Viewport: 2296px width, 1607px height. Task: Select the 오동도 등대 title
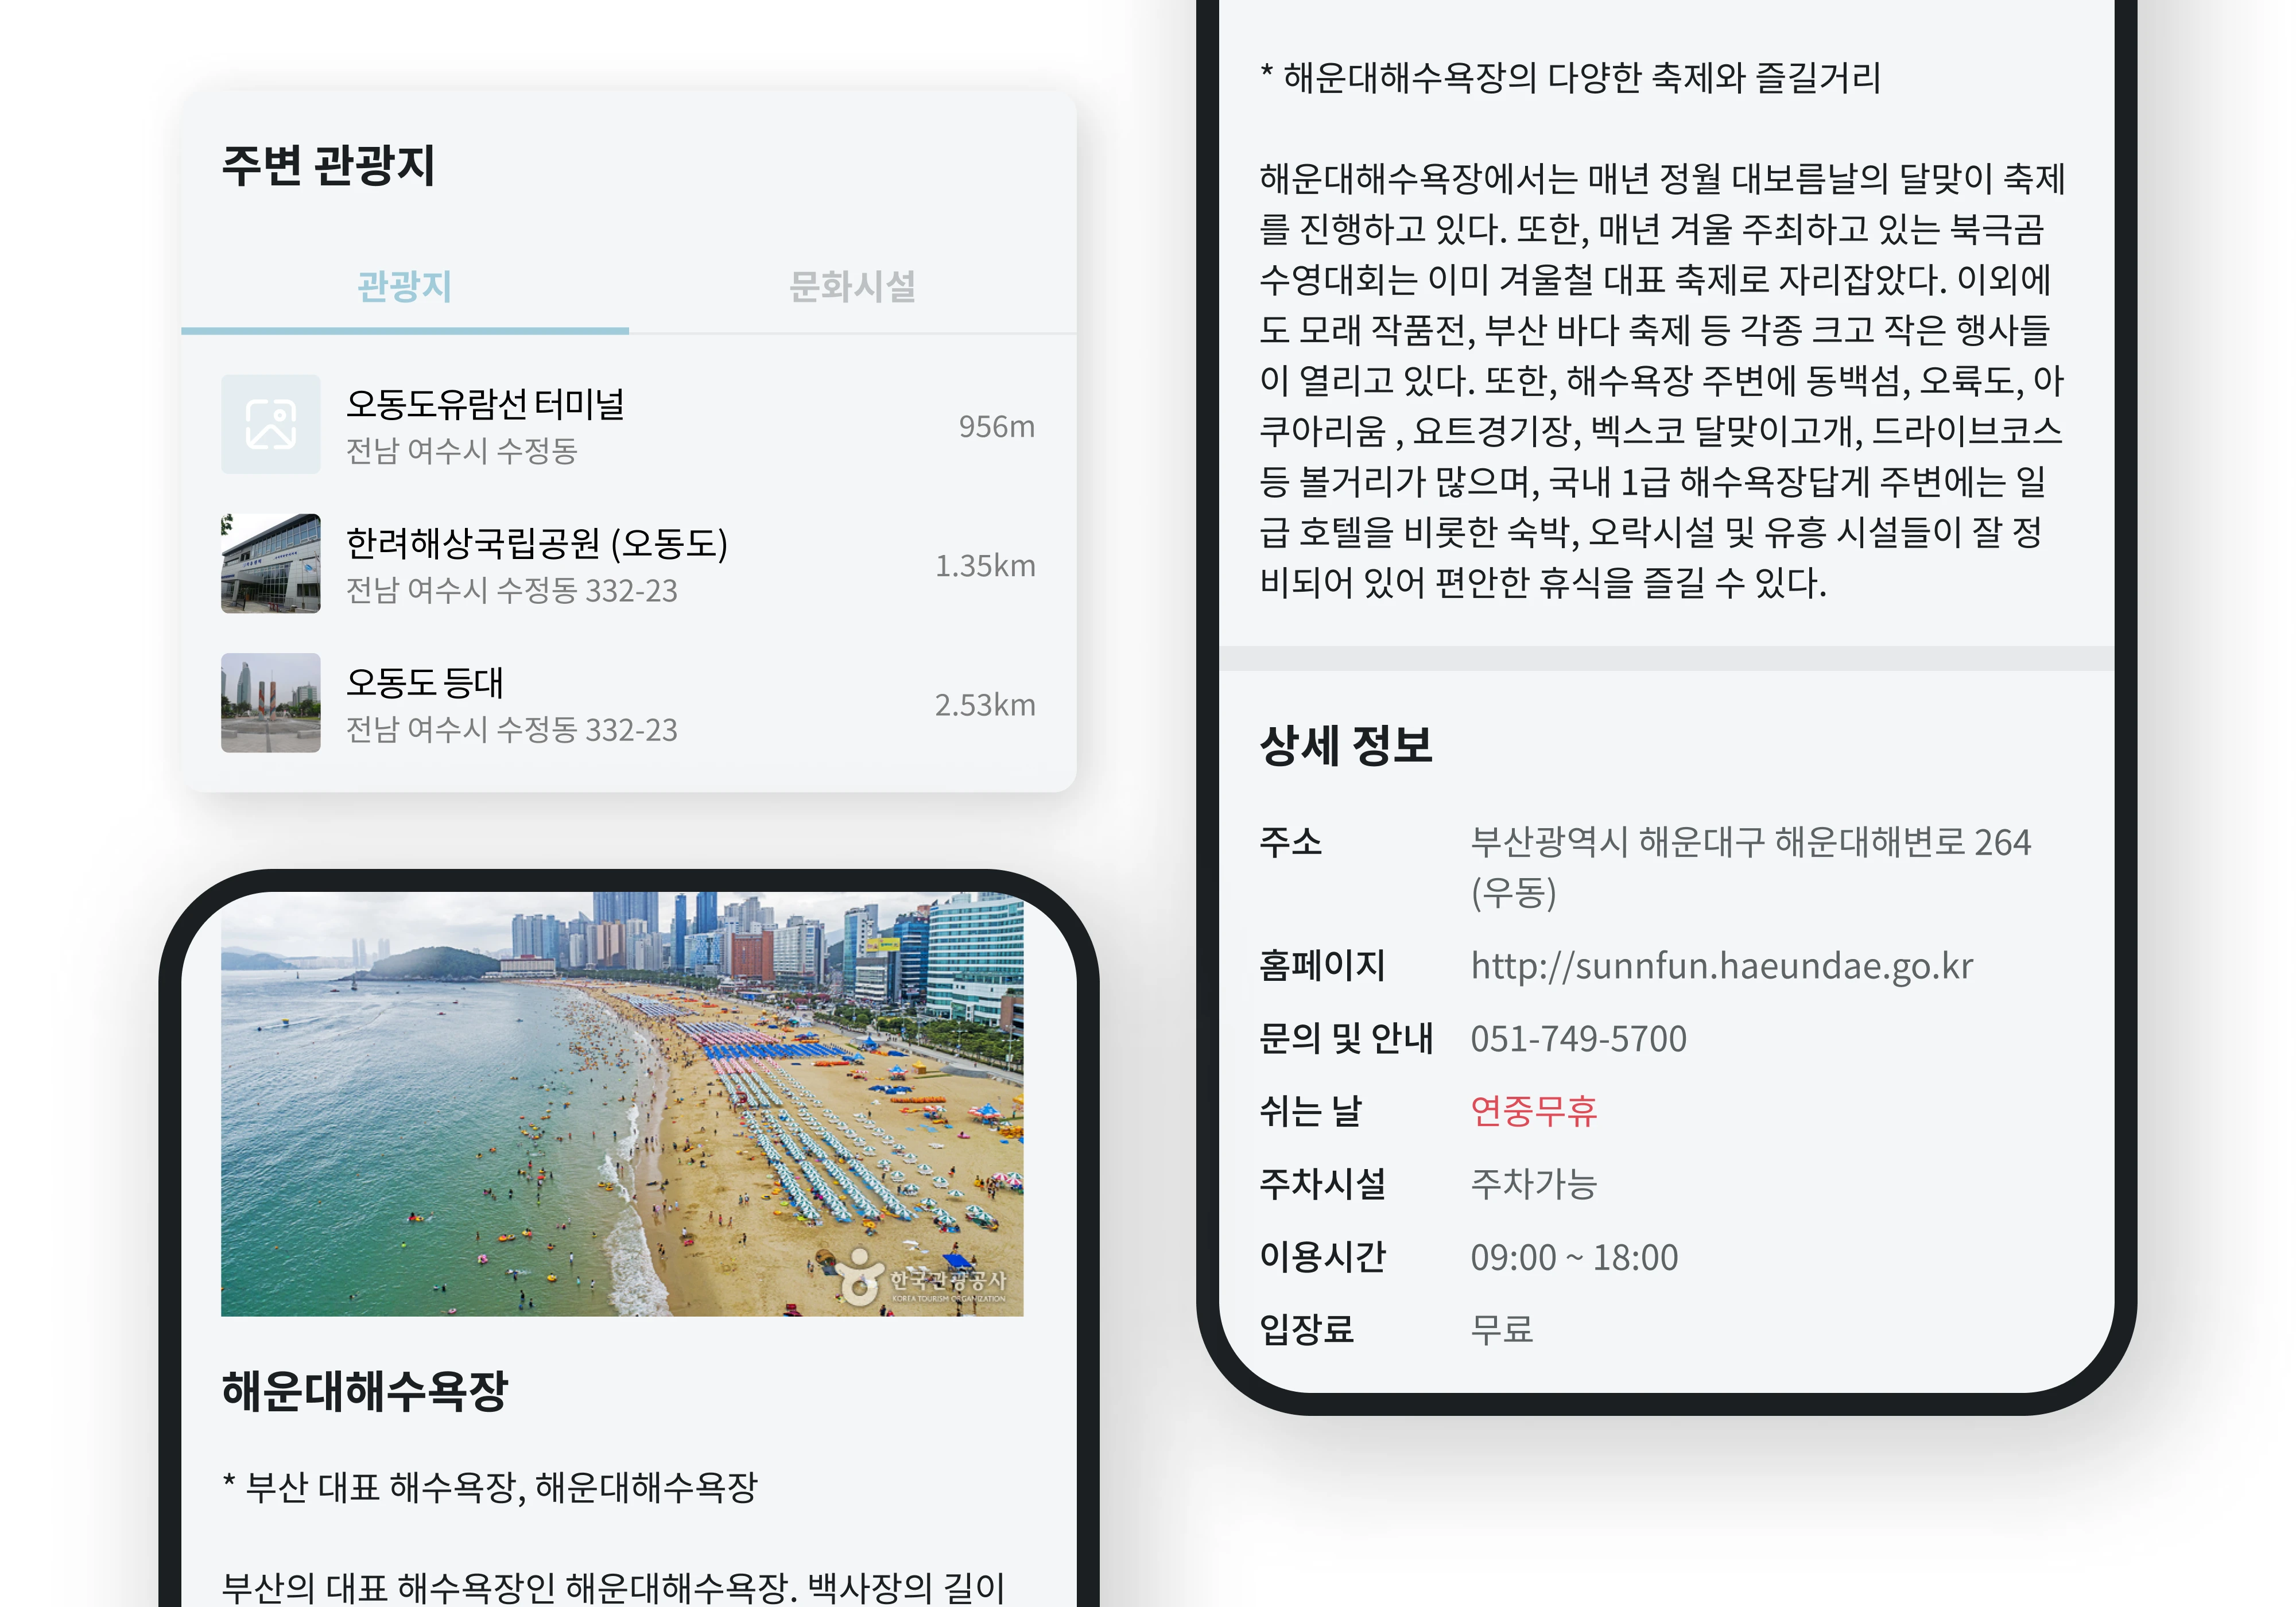coord(425,683)
